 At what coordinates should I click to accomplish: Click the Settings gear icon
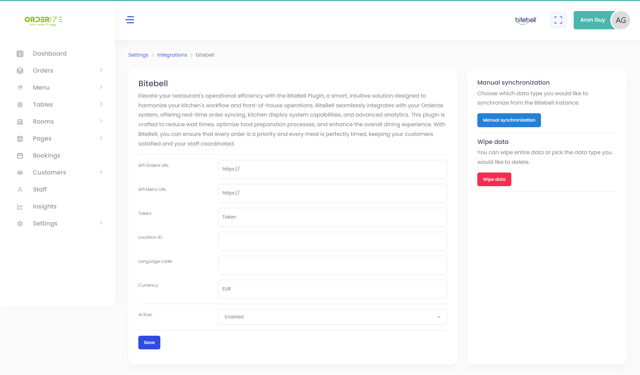[20, 223]
